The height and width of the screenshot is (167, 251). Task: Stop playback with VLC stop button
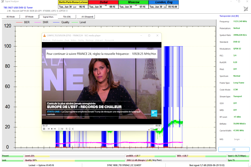coord(52,129)
